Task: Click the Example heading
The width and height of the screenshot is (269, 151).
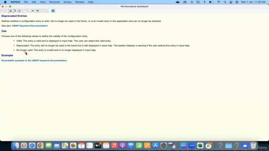Action: coord(7,55)
